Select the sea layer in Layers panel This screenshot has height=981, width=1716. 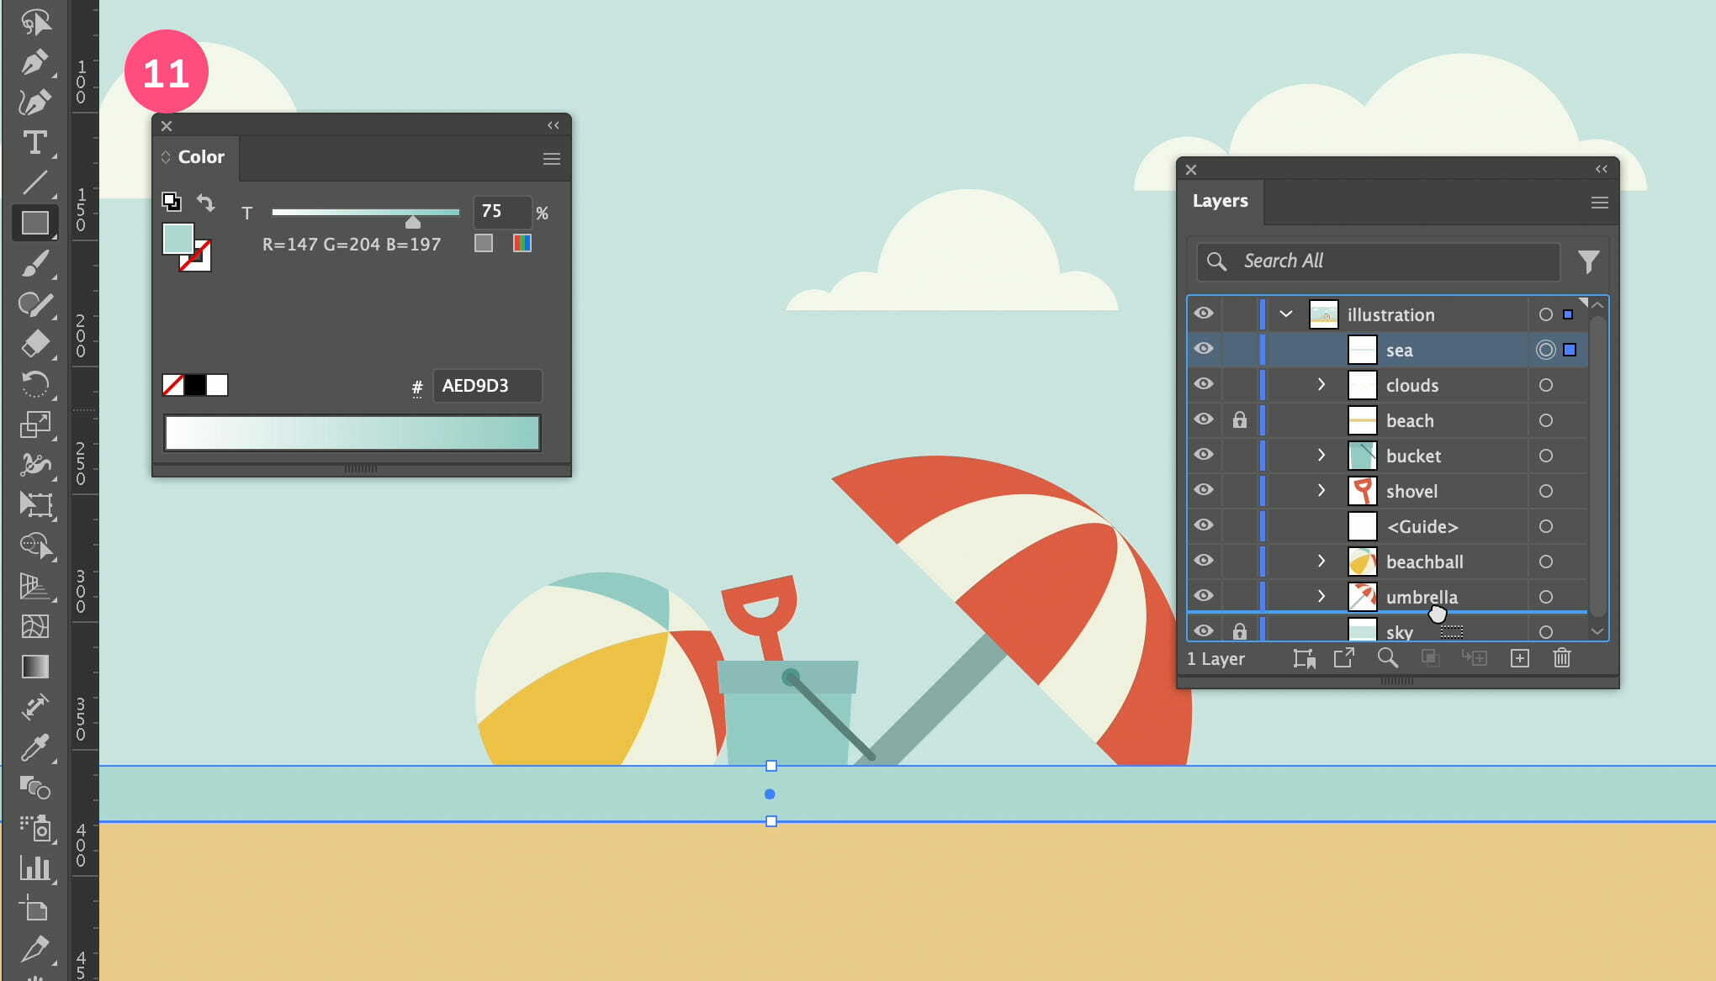point(1401,350)
